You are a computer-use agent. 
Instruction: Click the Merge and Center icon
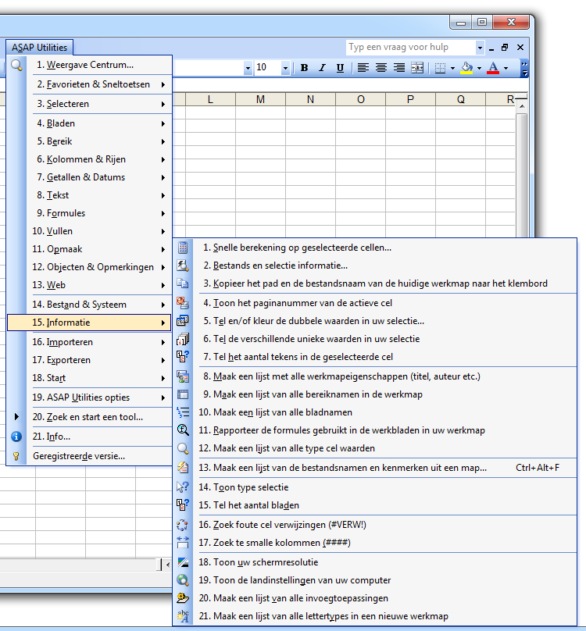(417, 68)
